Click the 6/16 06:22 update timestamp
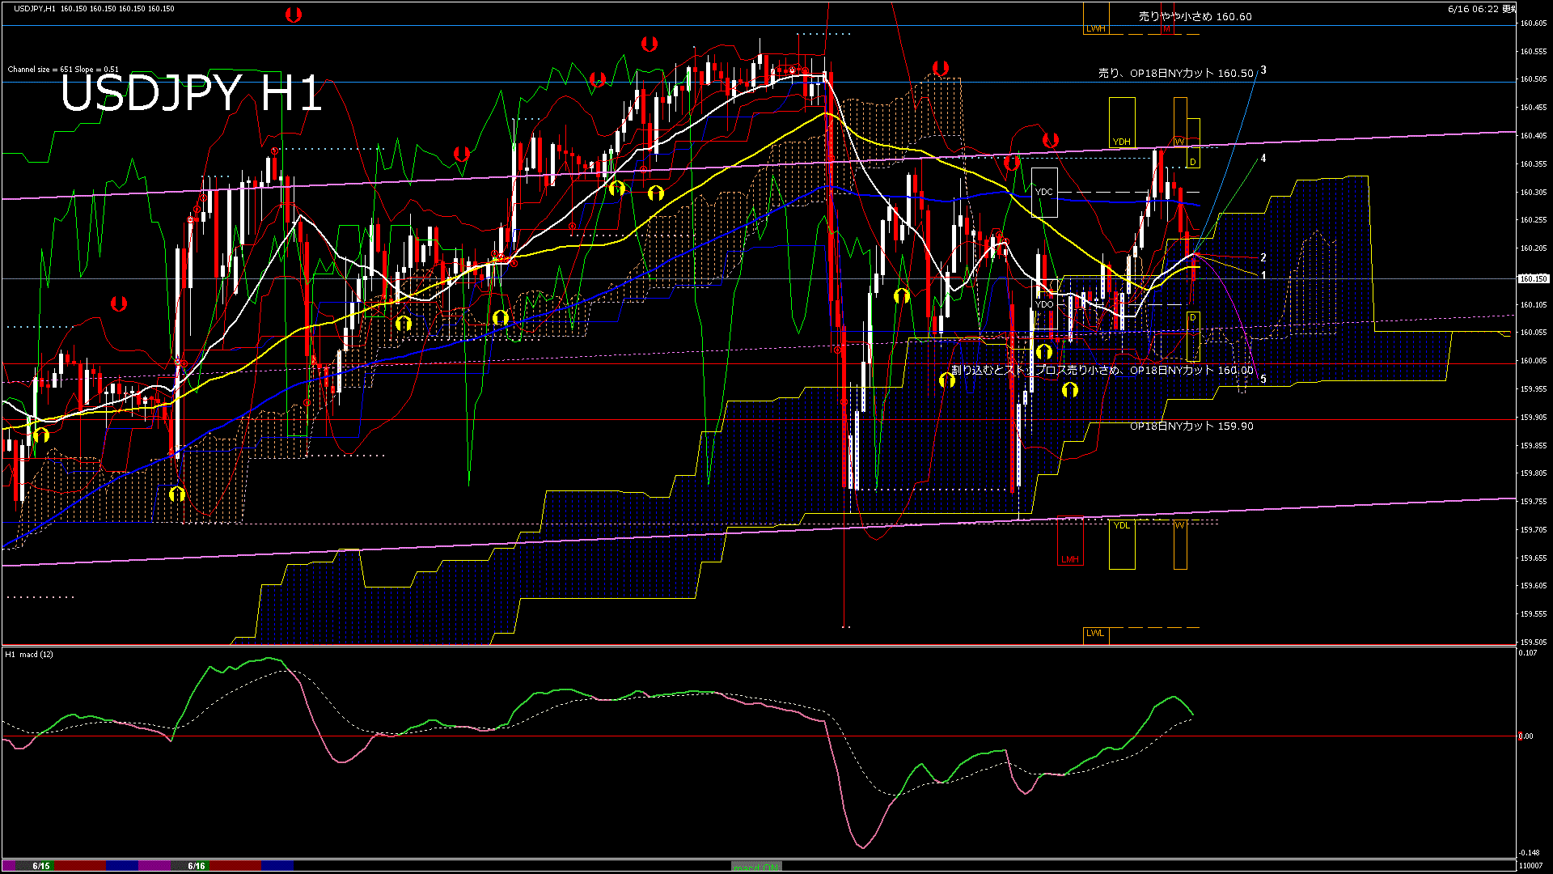Screen dimensions: 1553x874 pos(1481,9)
